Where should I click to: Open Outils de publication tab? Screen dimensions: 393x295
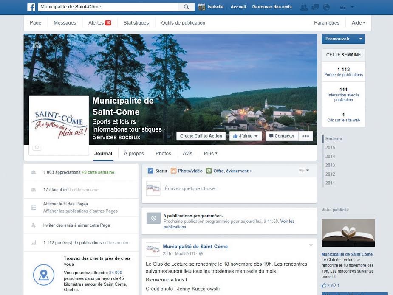click(x=183, y=23)
